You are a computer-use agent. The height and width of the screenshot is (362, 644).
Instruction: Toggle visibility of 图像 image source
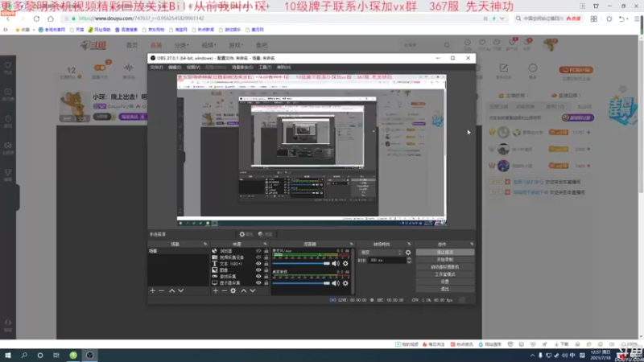tap(258, 270)
